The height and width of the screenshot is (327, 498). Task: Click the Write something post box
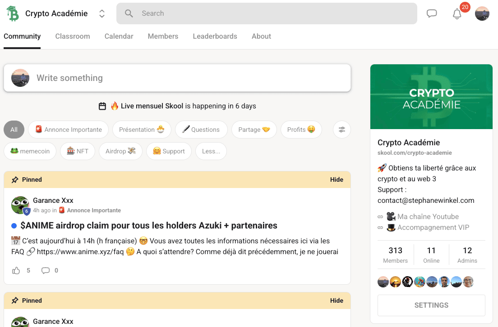coord(177,78)
